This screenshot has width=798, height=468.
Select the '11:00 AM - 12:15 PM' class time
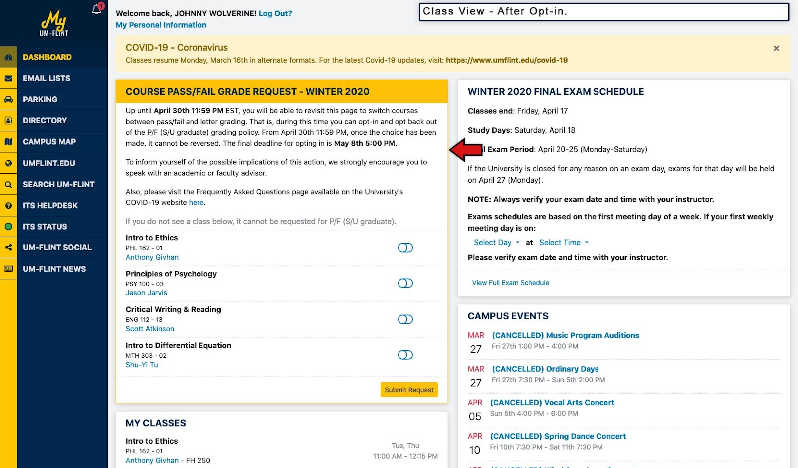click(x=405, y=456)
